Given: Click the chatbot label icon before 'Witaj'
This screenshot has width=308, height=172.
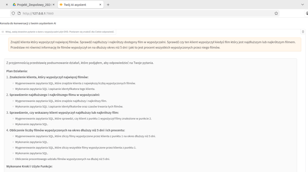Looking at the screenshot, I should coord(3,32).
